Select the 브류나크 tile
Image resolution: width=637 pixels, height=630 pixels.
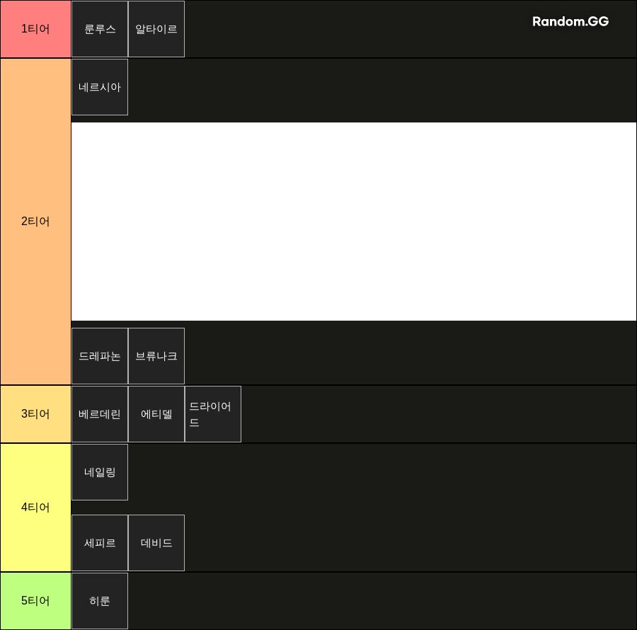[x=156, y=356]
